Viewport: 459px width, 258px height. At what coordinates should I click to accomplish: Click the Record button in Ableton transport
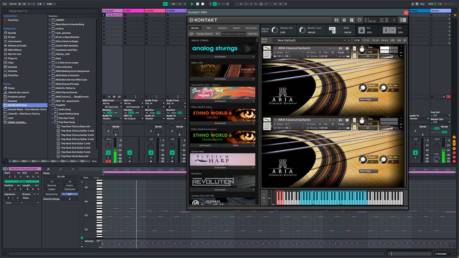(x=203, y=4)
